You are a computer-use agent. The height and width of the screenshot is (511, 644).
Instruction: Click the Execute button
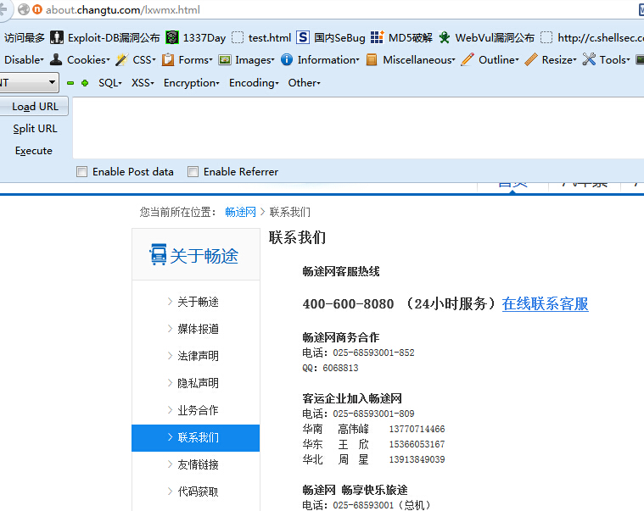[x=34, y=151]
